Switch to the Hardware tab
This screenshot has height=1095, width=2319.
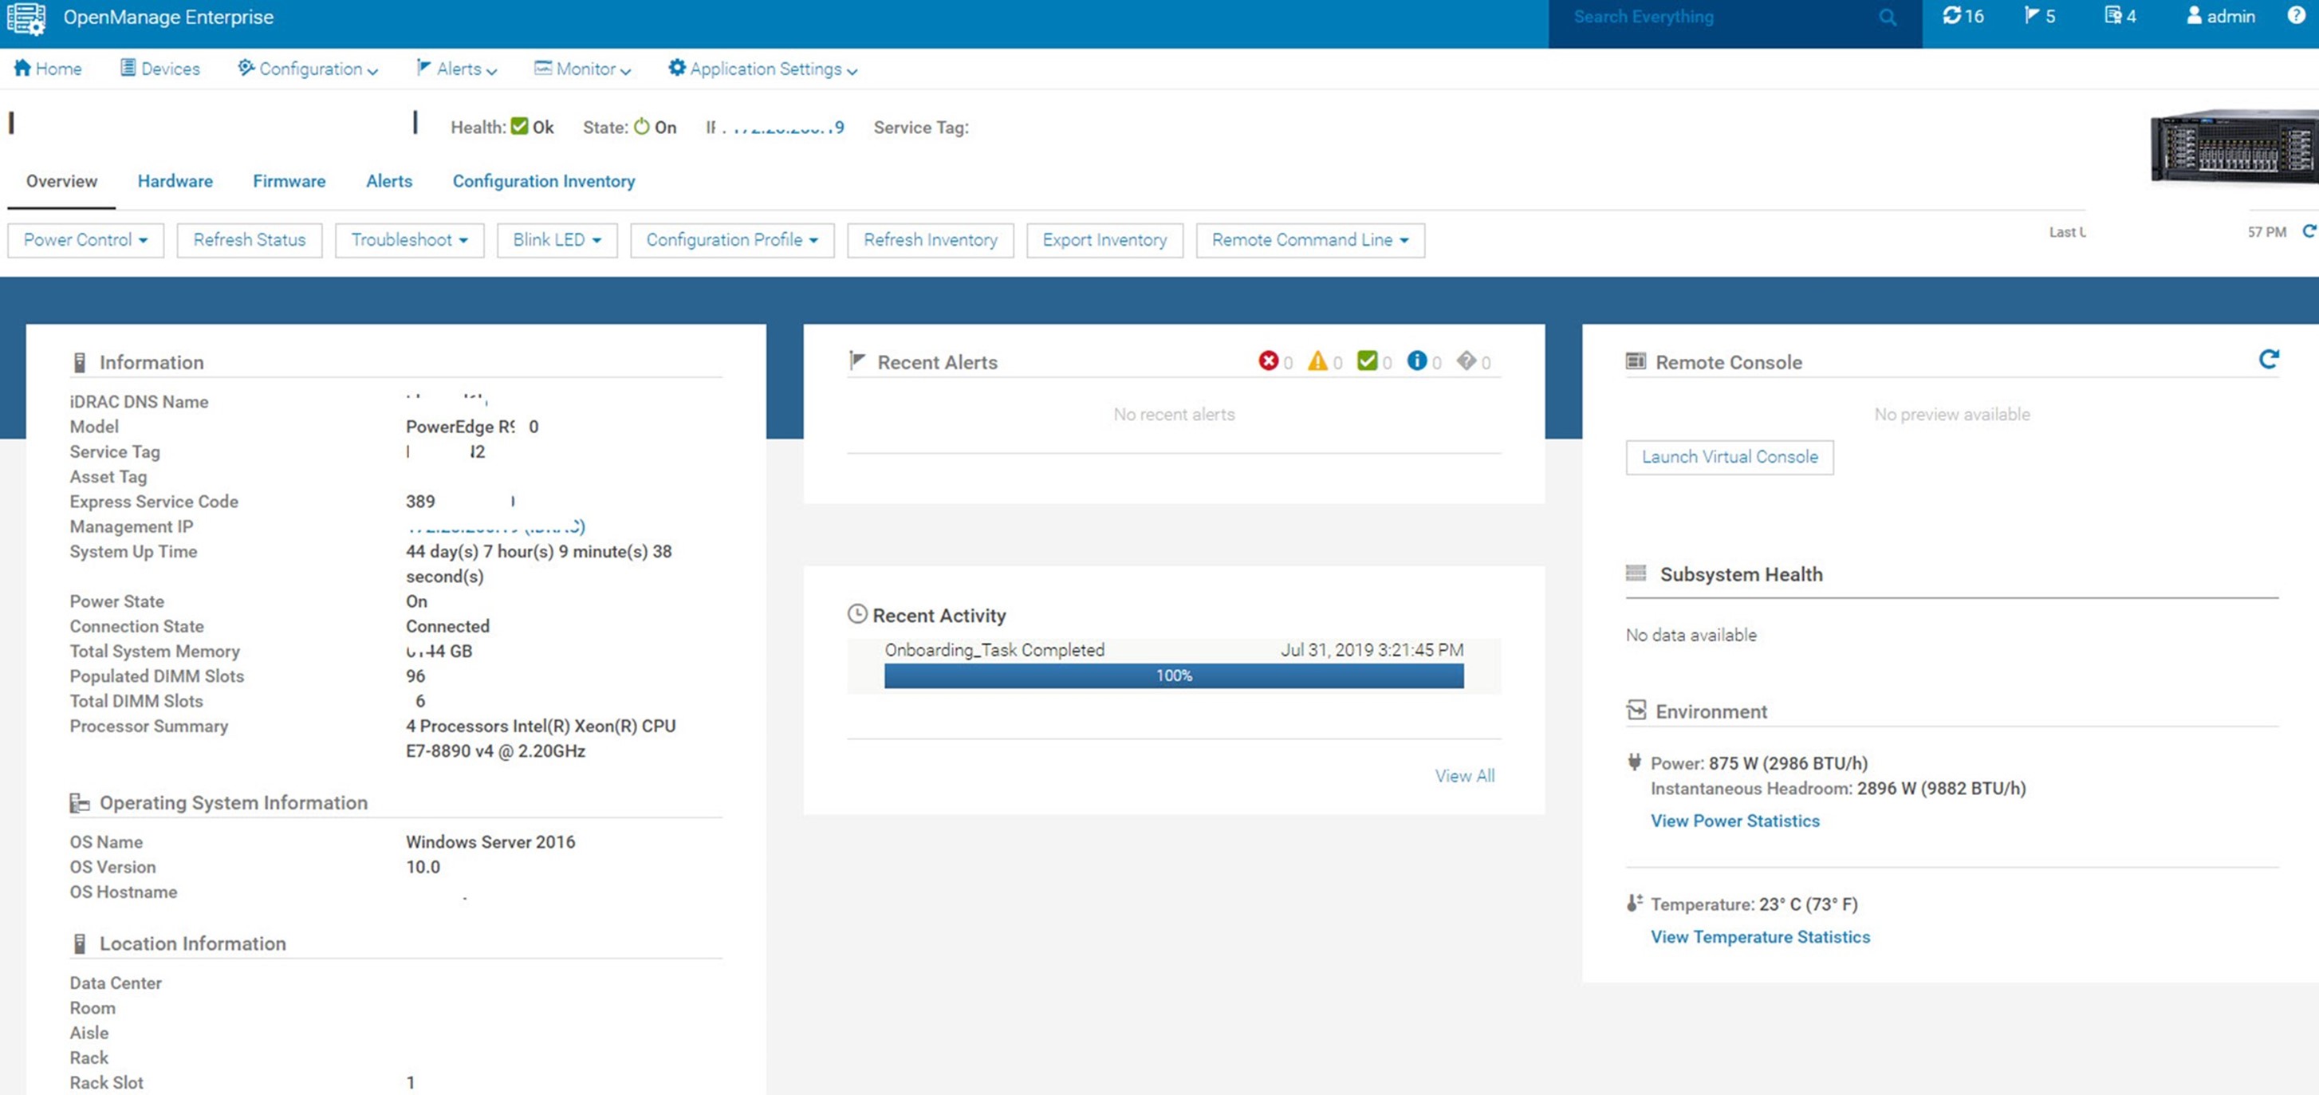point(175,181)
